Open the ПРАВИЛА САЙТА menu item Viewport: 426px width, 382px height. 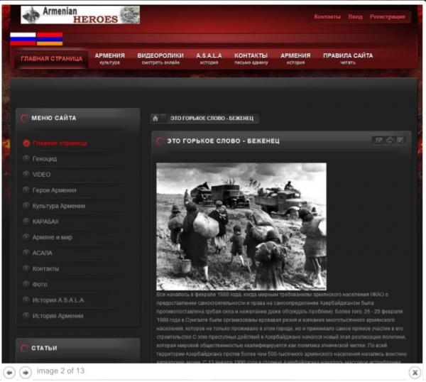tap(347, 58)
